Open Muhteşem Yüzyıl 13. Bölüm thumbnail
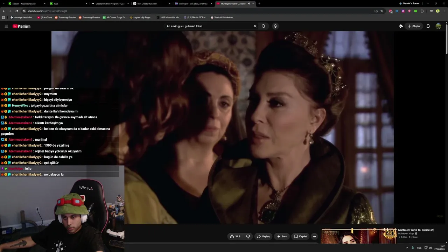This screenshot has height=252, width=448. click(x=359, y=236)
